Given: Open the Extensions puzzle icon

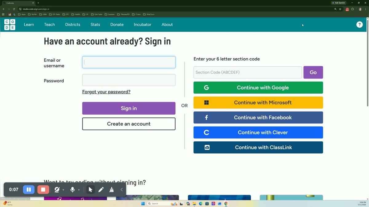Looking at the screenshot, I should click(x=353, y=9).
